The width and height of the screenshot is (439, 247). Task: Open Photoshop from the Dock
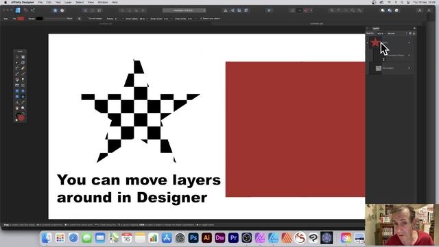click(193, 238)
